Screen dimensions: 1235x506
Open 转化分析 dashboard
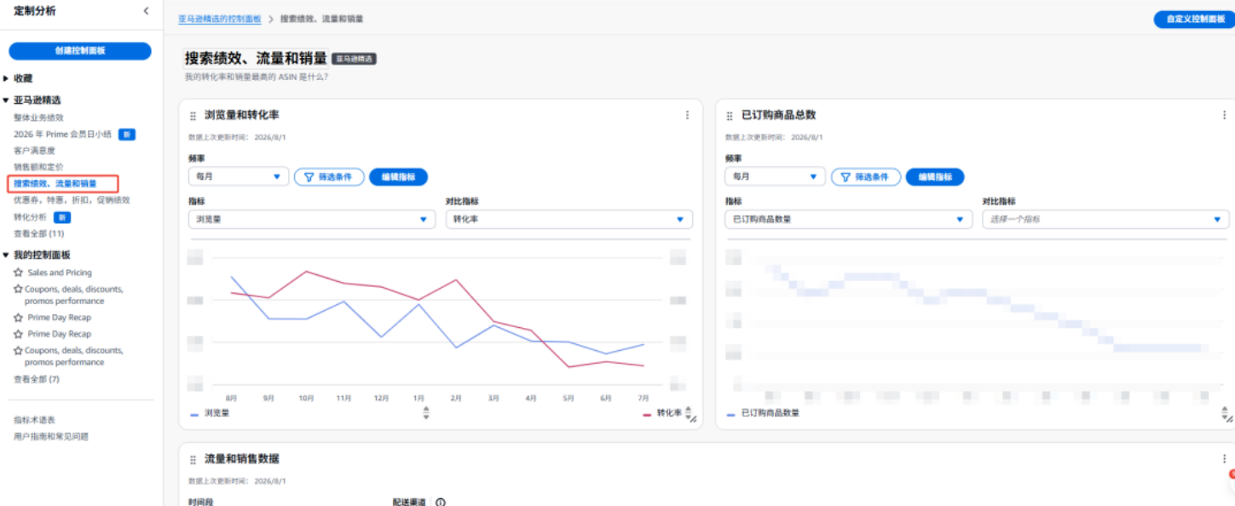coord(30,217)
